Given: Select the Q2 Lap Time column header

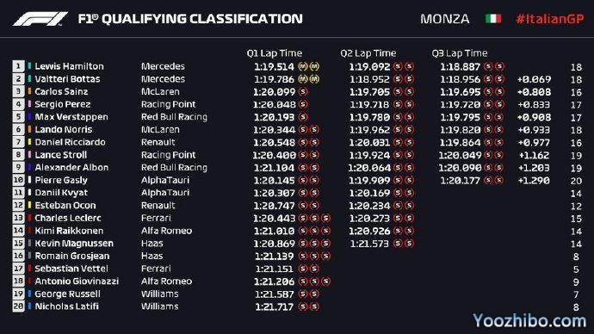Looking at the screenshot, I should pyautogui.click(x=368, y=53).
